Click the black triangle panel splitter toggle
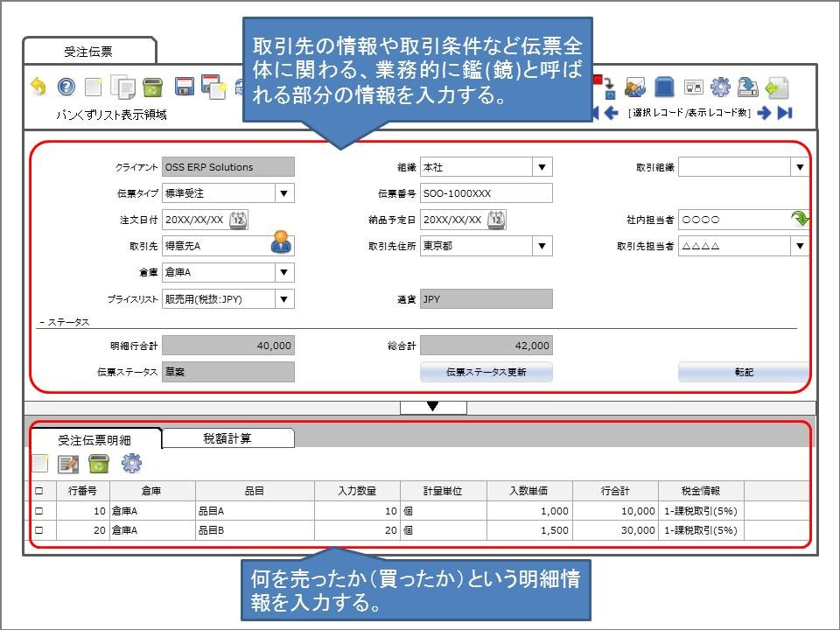The width and height of the screenshot is (840, 630). point(433,407)
